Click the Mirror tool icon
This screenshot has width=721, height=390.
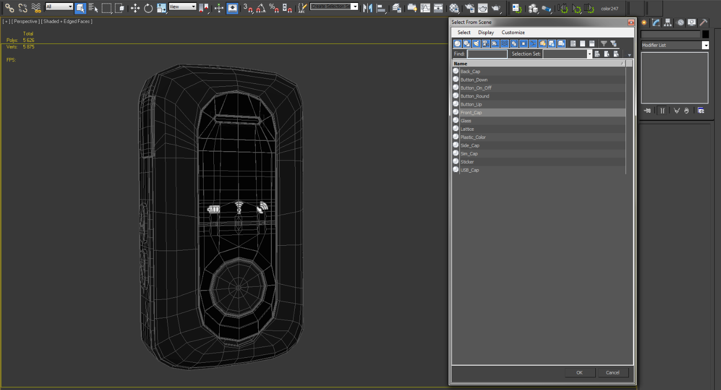click(368, 8)
